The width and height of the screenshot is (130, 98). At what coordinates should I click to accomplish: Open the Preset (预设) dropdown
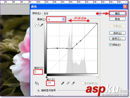coord(72,13)
